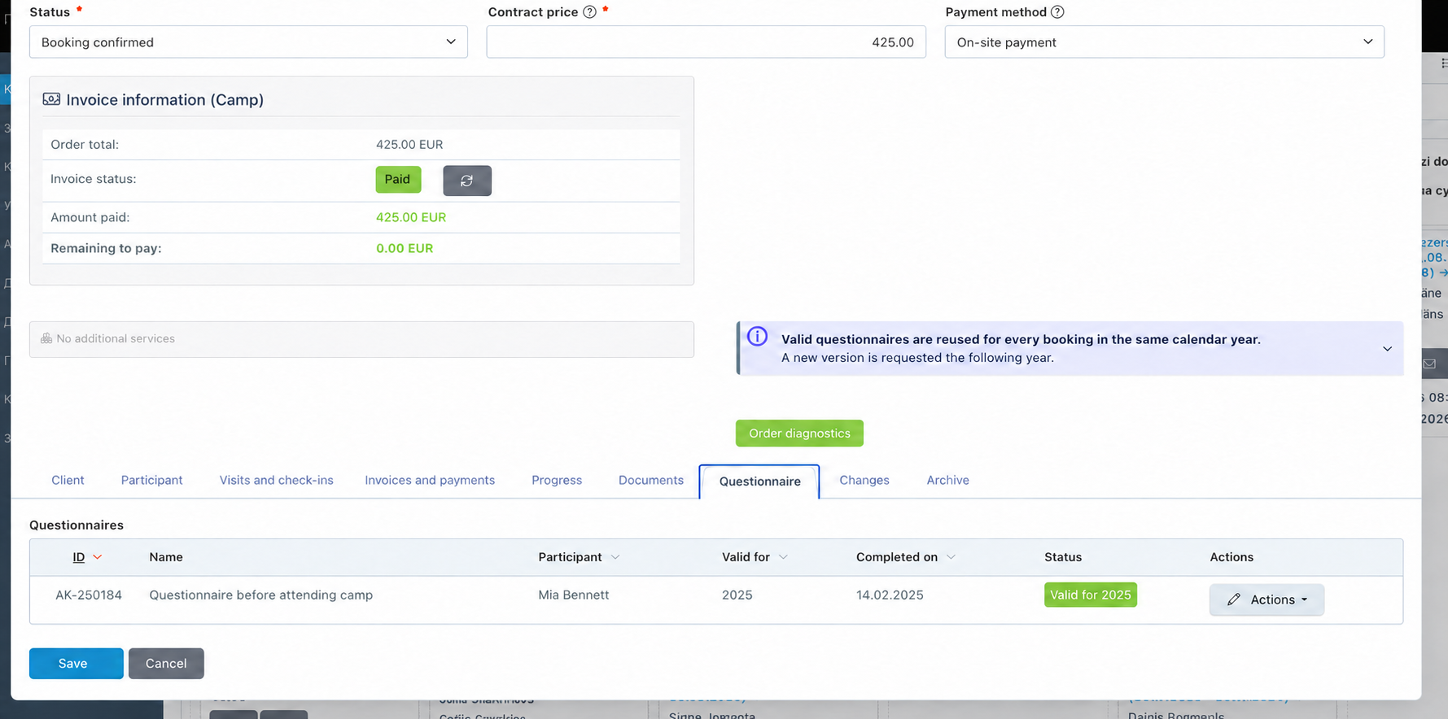The width and height of the screenshot is (1448, 719).
Task: Open Actions dropdown for questionnaire AK-250184
Action: (x=1266, y=599)
